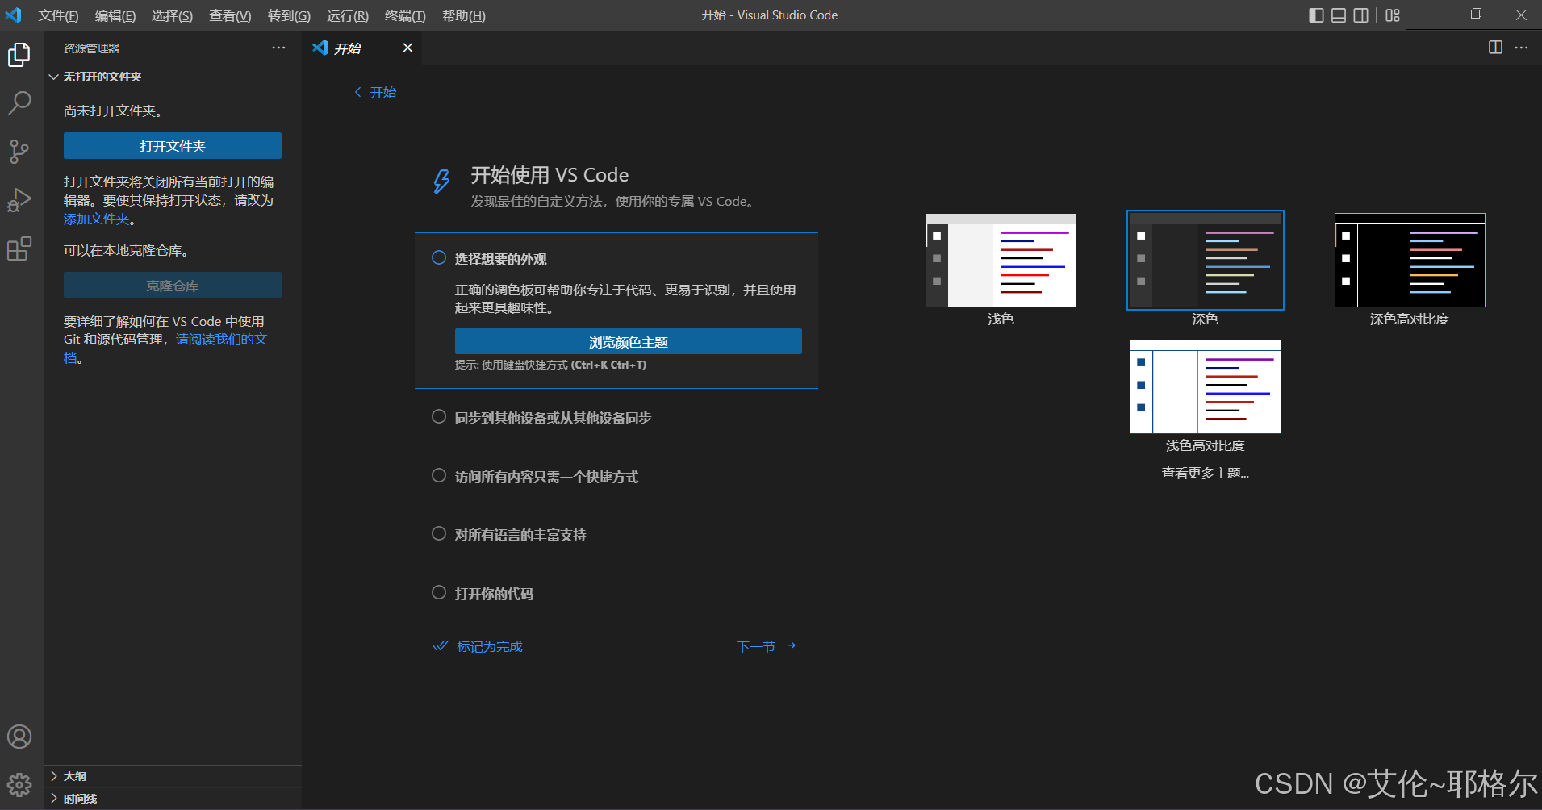
Task: Toggle primary sidebar layout icon
Action: 1316,15
